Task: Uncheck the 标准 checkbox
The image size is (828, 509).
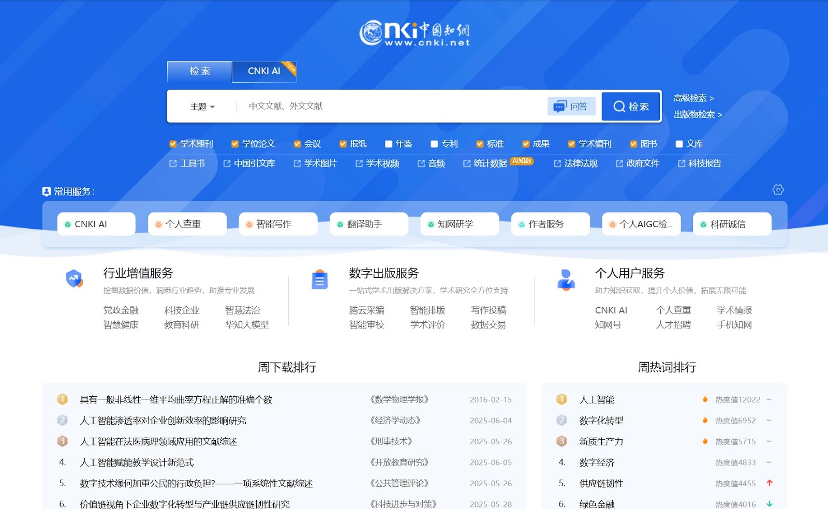Action: pyautogui.click(x=480, y=144)
